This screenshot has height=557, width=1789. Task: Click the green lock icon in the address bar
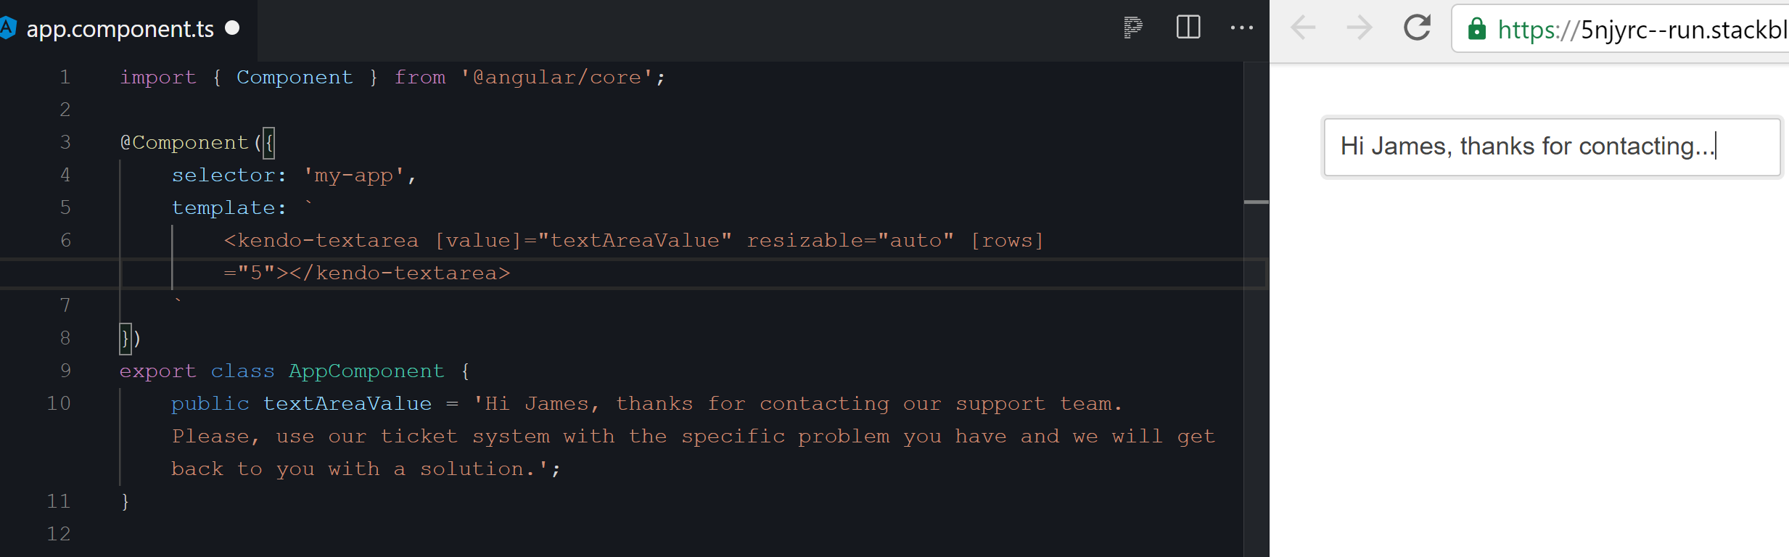(1476, 29)
